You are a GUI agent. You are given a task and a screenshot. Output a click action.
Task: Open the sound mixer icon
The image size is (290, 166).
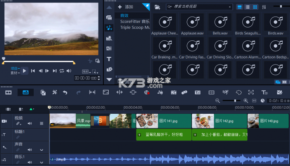pyautogui.click(x=160, y=93)
